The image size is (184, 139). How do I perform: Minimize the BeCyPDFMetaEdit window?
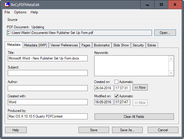pyautogui.click(x=147, y=5)
